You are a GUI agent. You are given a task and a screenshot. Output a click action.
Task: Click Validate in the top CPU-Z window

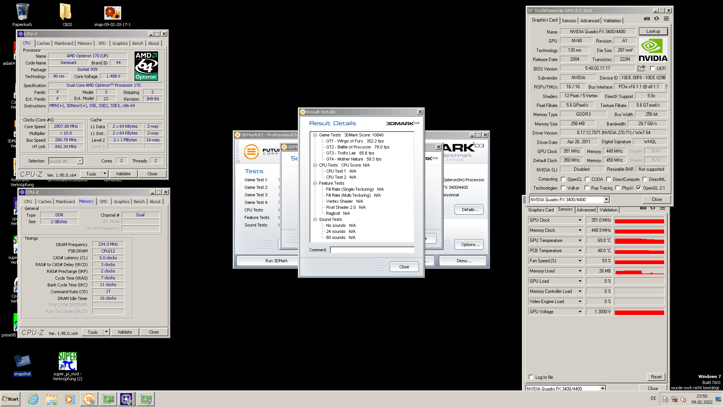click(123, 174)
